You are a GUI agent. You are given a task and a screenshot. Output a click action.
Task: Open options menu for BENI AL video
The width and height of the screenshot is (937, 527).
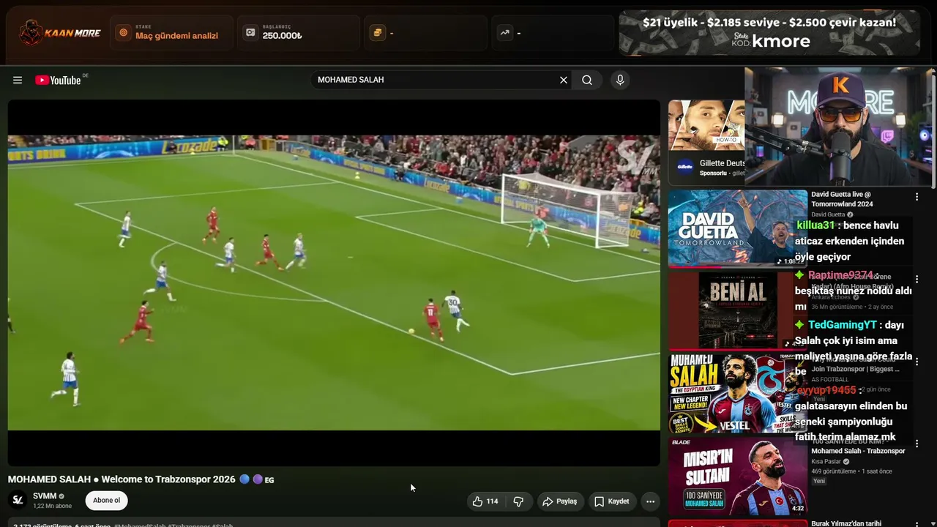(x=917, y=279)
